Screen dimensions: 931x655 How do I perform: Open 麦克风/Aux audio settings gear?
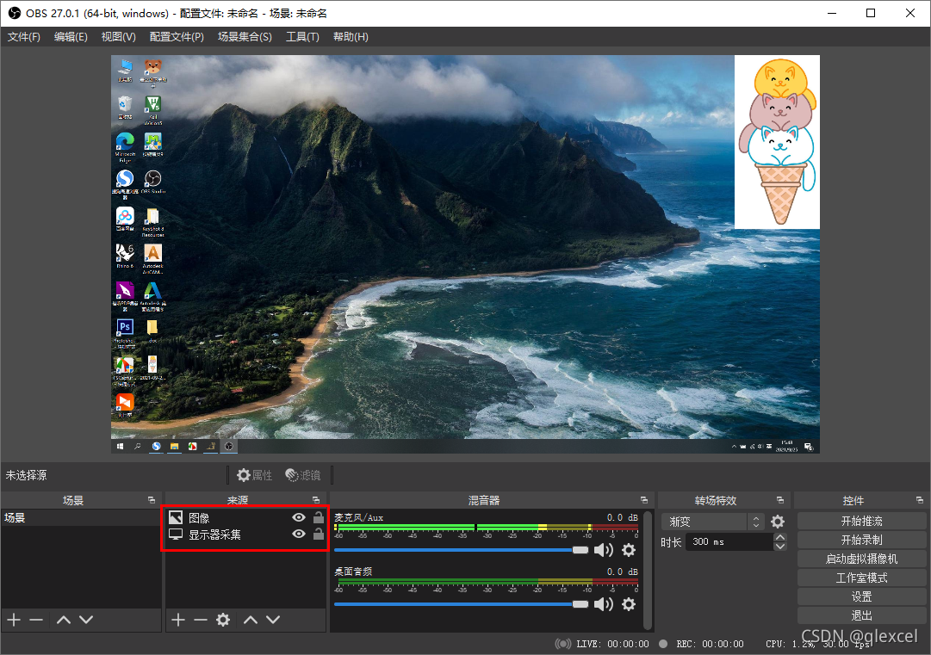click(x=629, y=550)
